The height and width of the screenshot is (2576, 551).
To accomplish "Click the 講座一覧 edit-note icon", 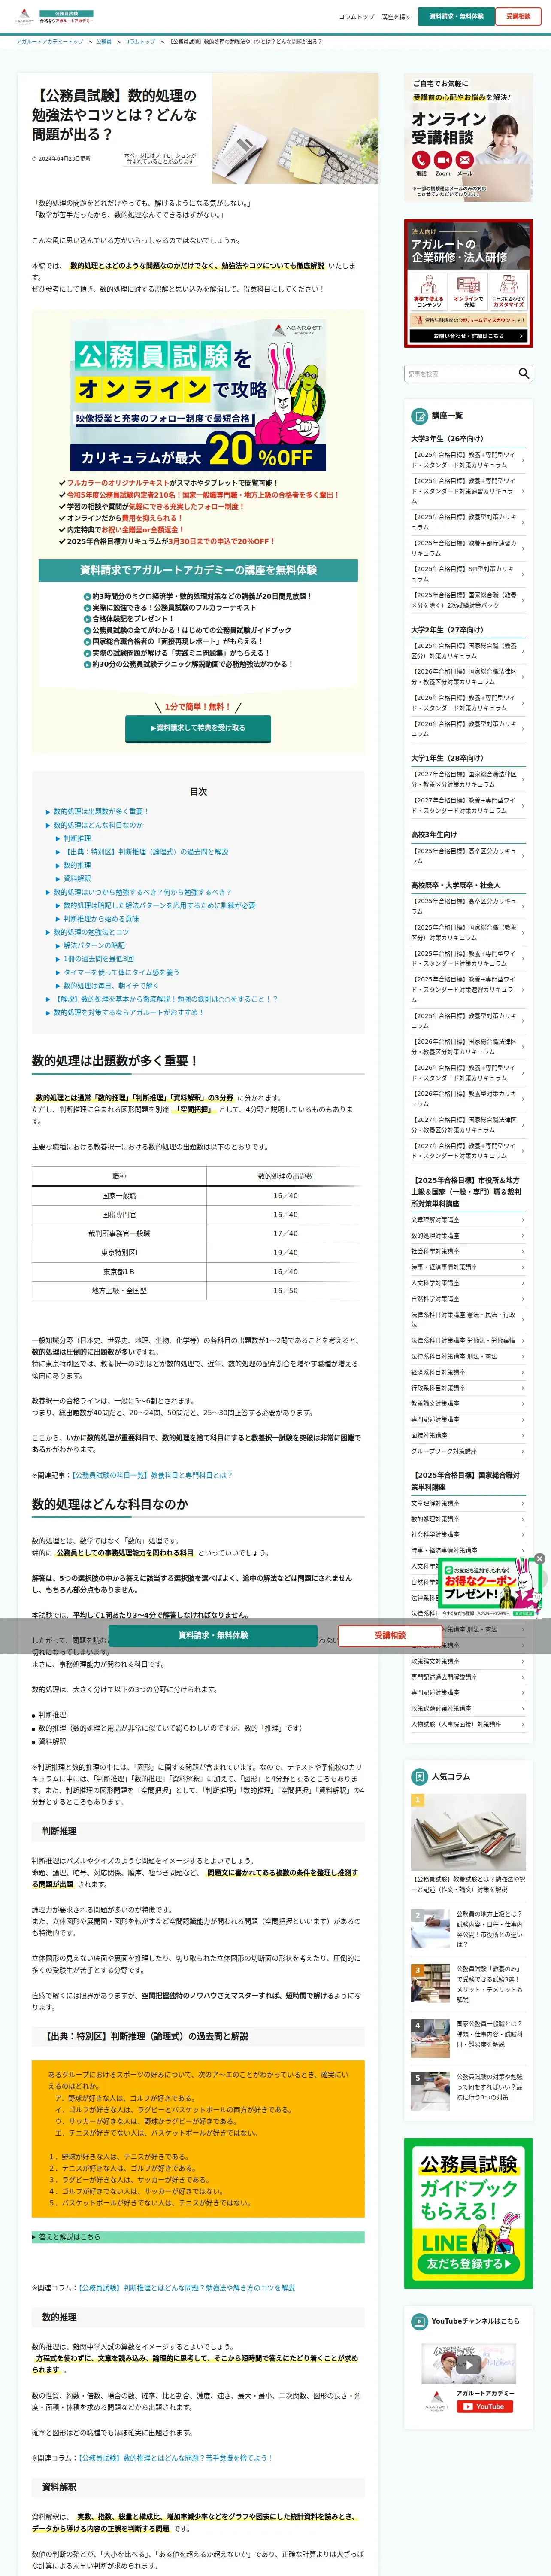I will pyautogui.click(x=420, y=415).
